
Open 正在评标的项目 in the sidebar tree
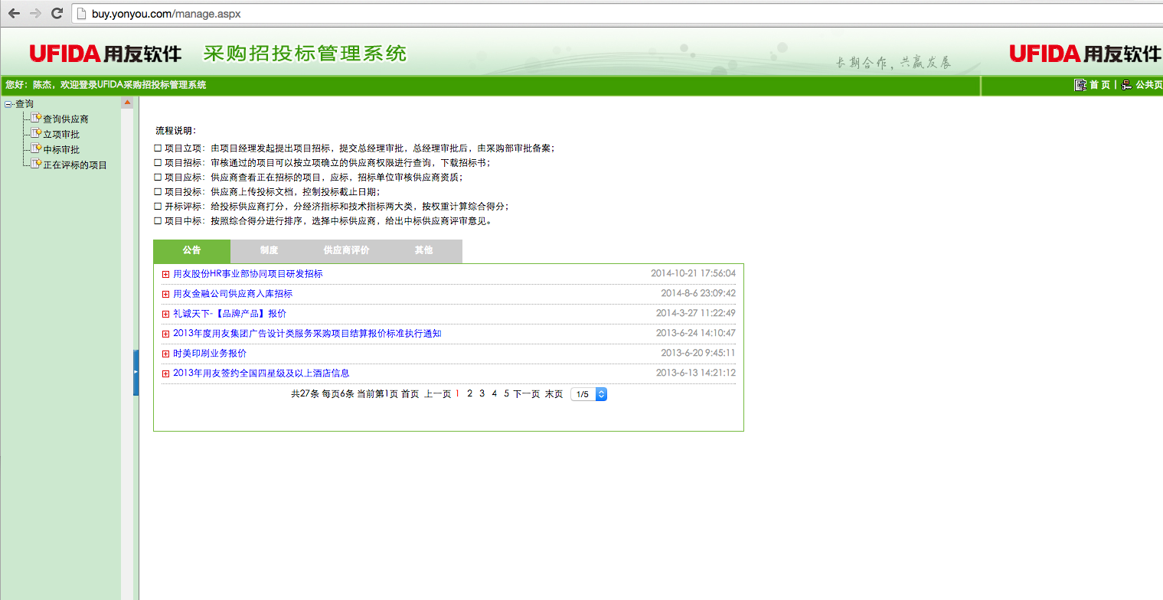click(x=75, y=165)
